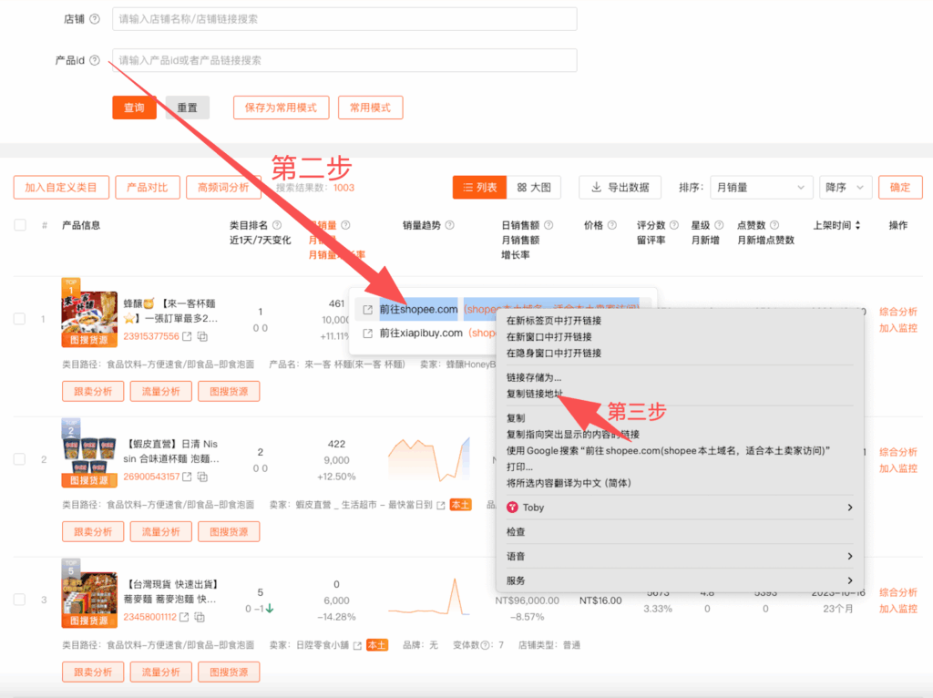The height and width of the screenshot is (698, 933).
Task: Click help icon beside 销量趋势 header
Action: pos(449,225)
